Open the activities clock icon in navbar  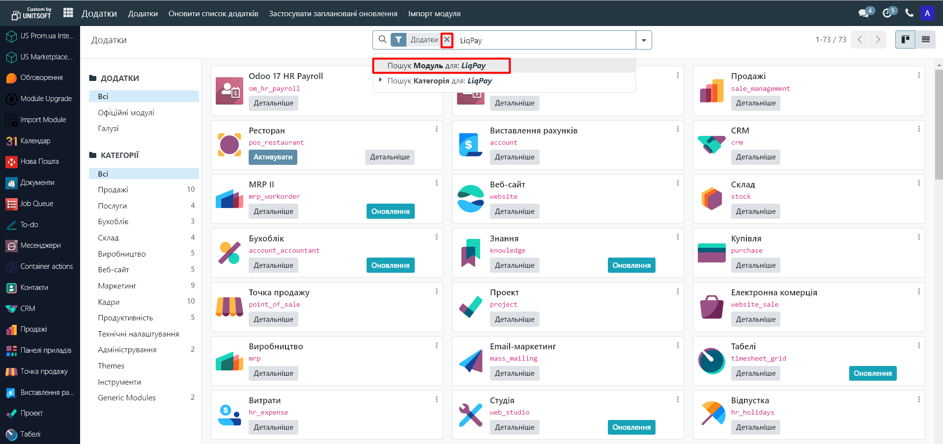887,13
